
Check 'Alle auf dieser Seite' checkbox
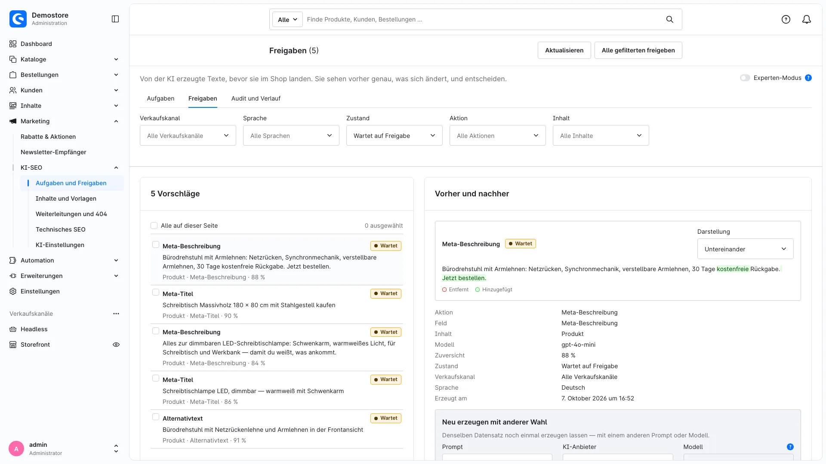(x=154, y=226)
